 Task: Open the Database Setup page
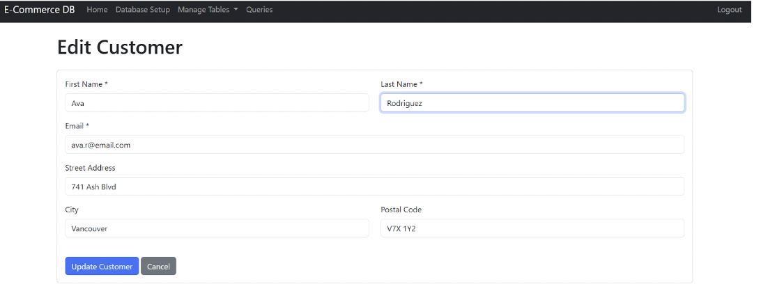142,10
